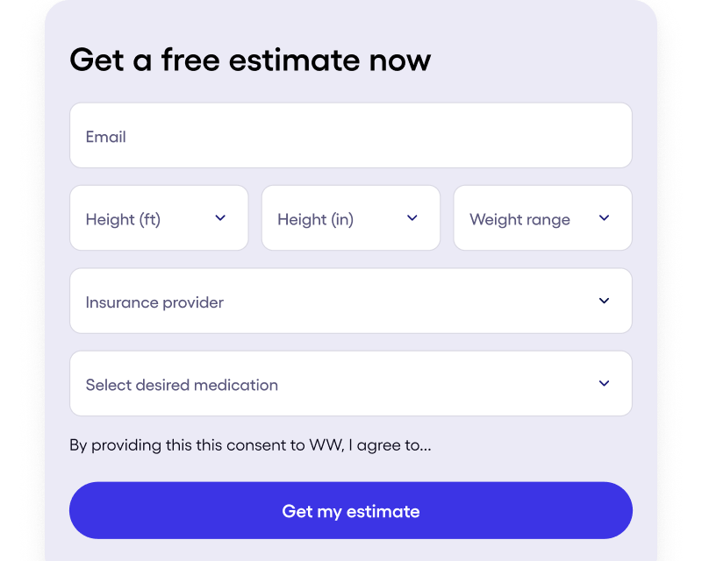Expand the Height (in) dropdown
Viewport: 702px width, 561px height.
pyautogui.click(x=351, y=218)
